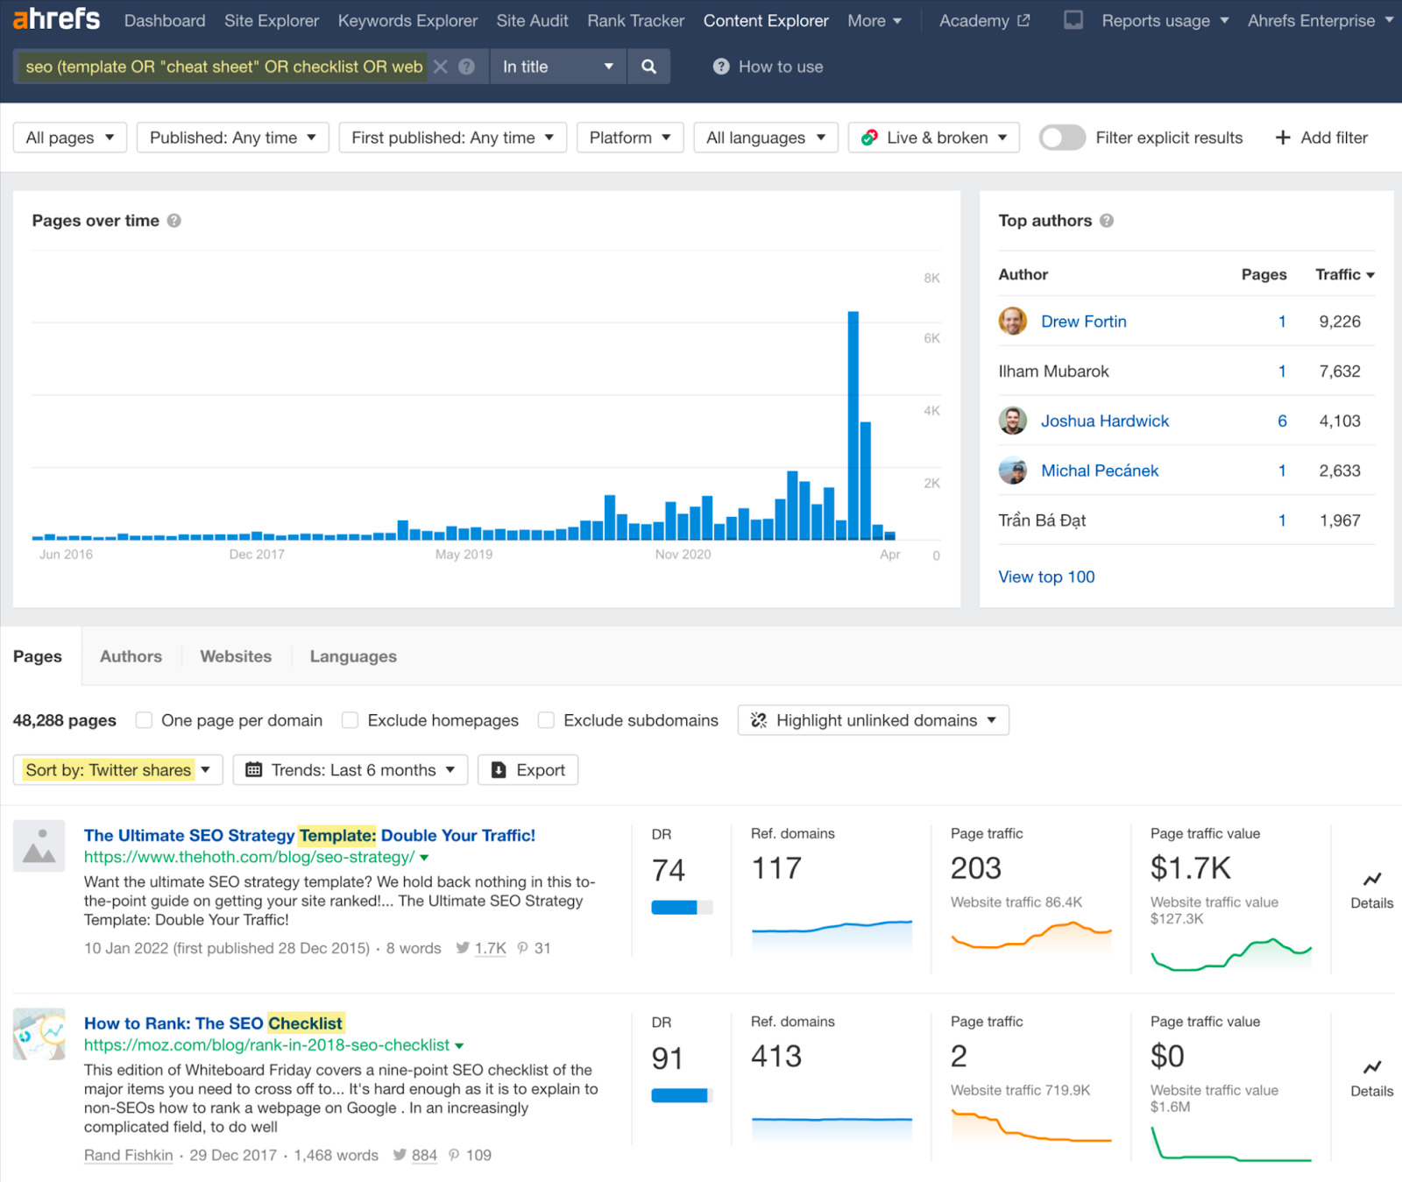1402x1182 pixels.
Task: Click Rand Fishkin author link
Action: (x=129, y=1155)
